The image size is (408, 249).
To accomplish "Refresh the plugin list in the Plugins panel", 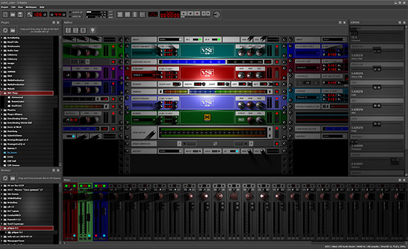I will [5, 31].
